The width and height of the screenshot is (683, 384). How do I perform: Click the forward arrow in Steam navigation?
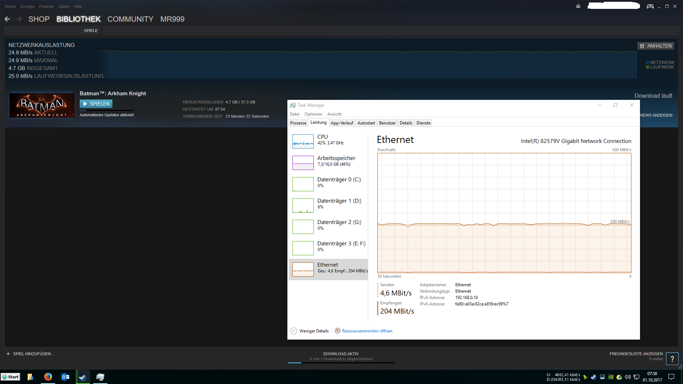click(x=19, y=19)
